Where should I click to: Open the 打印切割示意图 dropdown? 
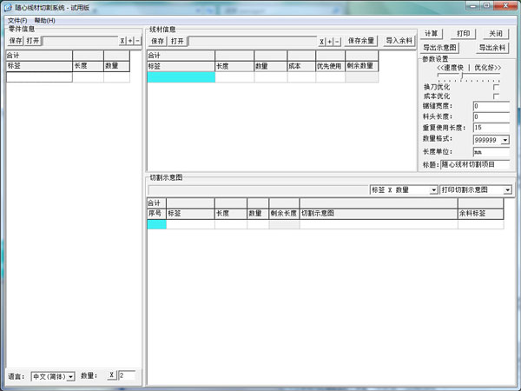[507, 190]
